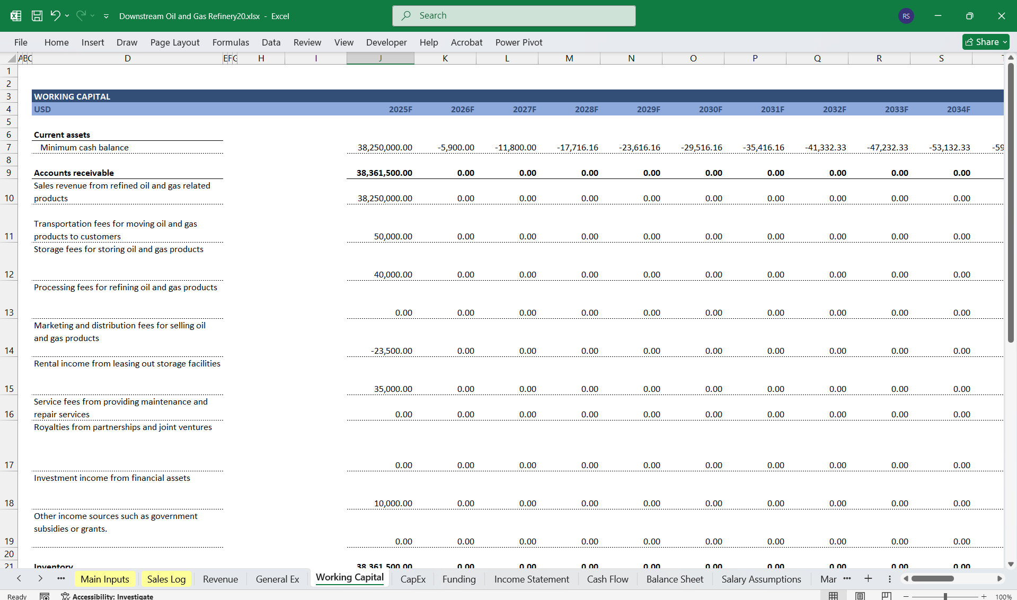Click the Current assets label cell
Viewport: 1017px width, 600px height.
point(128,135)
